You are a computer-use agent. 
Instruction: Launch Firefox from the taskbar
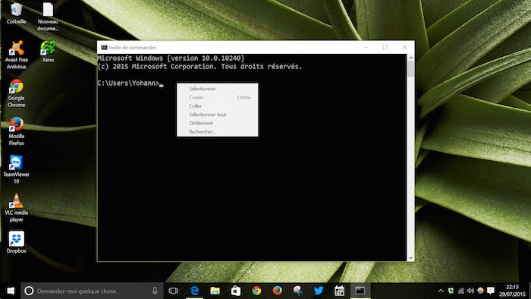coord(278,291)
